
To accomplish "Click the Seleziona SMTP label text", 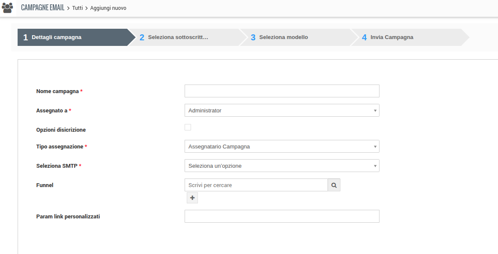I will [x=57, y=166].
